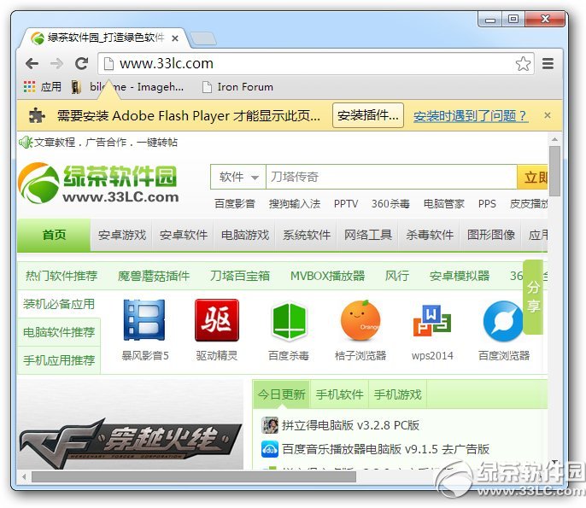Screen dimensions: 586x508
Task: Select the 安卓游戏 navigation tab
Action: (x=122, y=235)
